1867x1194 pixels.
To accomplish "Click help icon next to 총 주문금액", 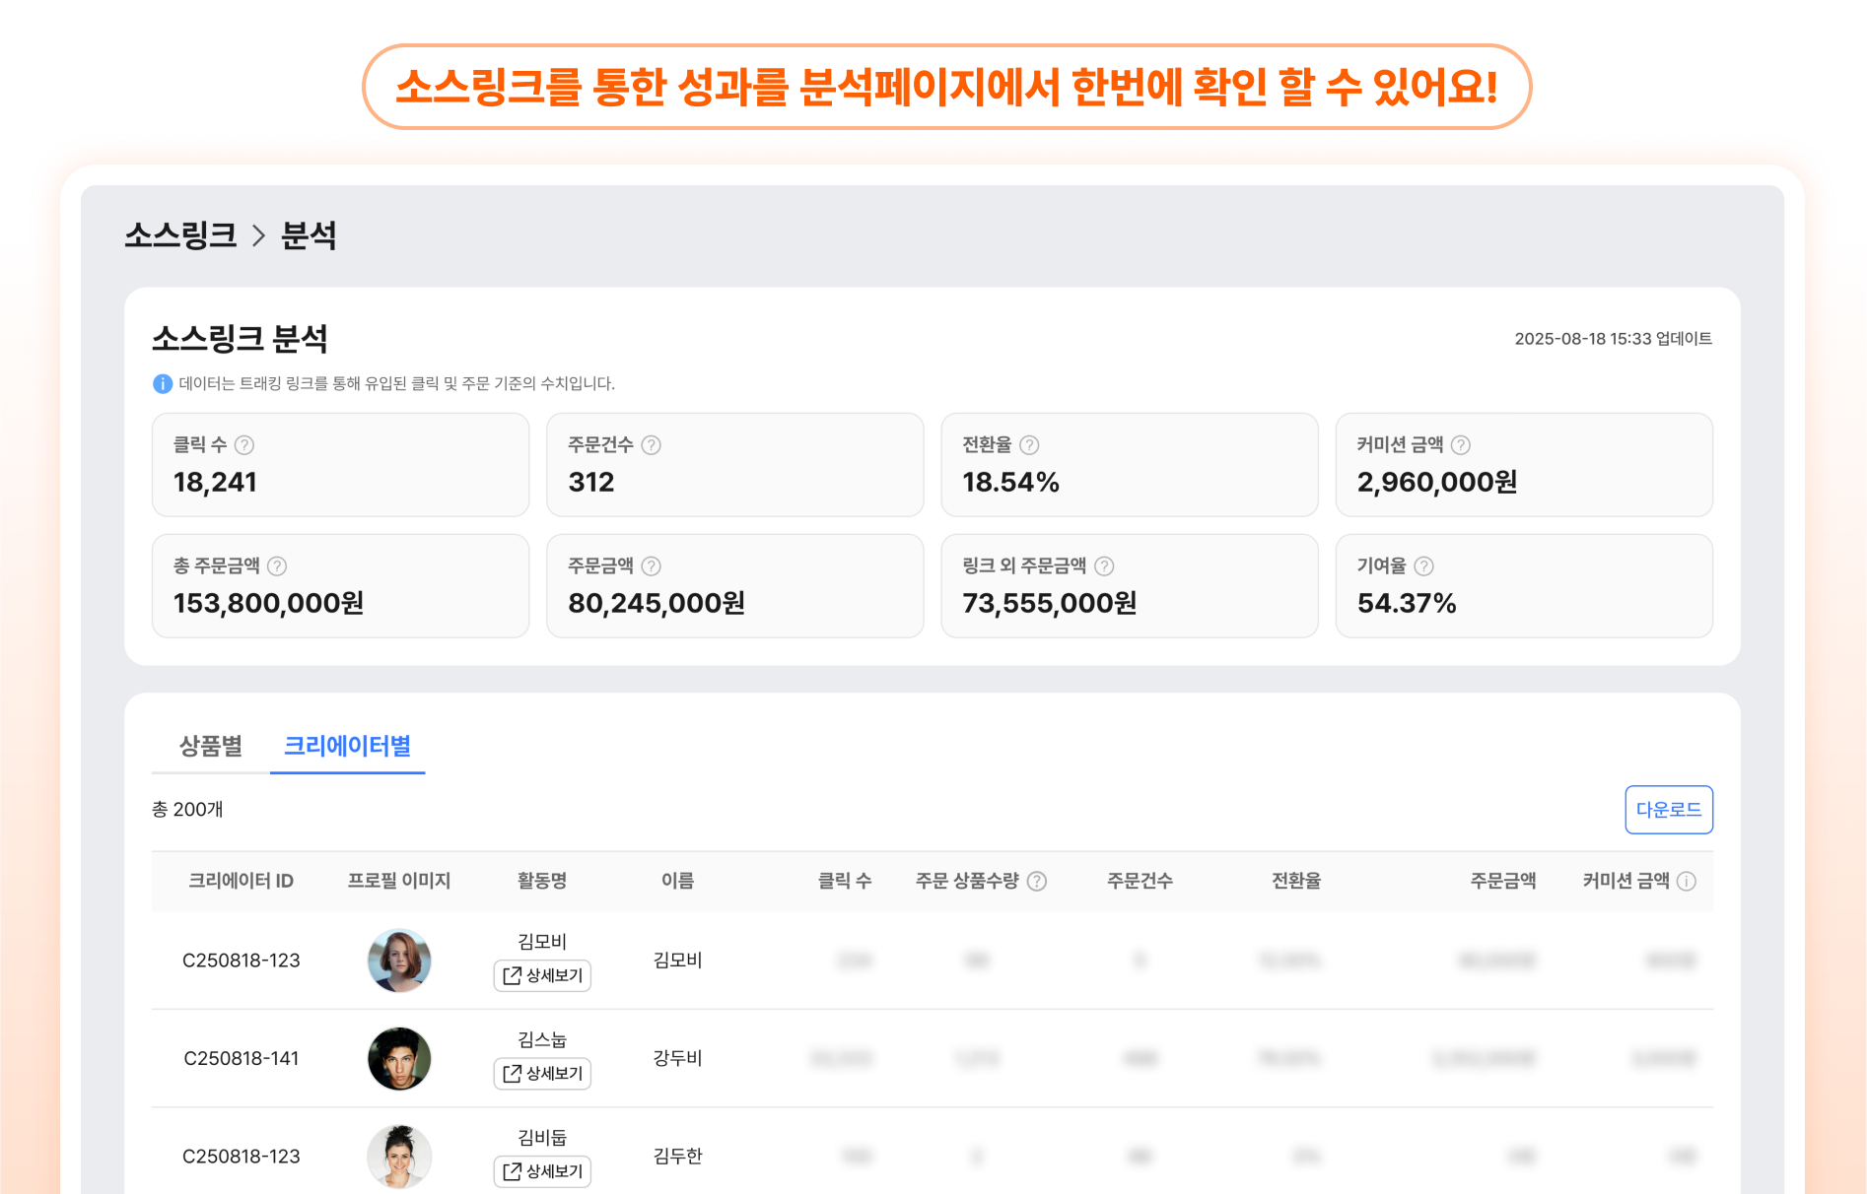I will (277, 566).
